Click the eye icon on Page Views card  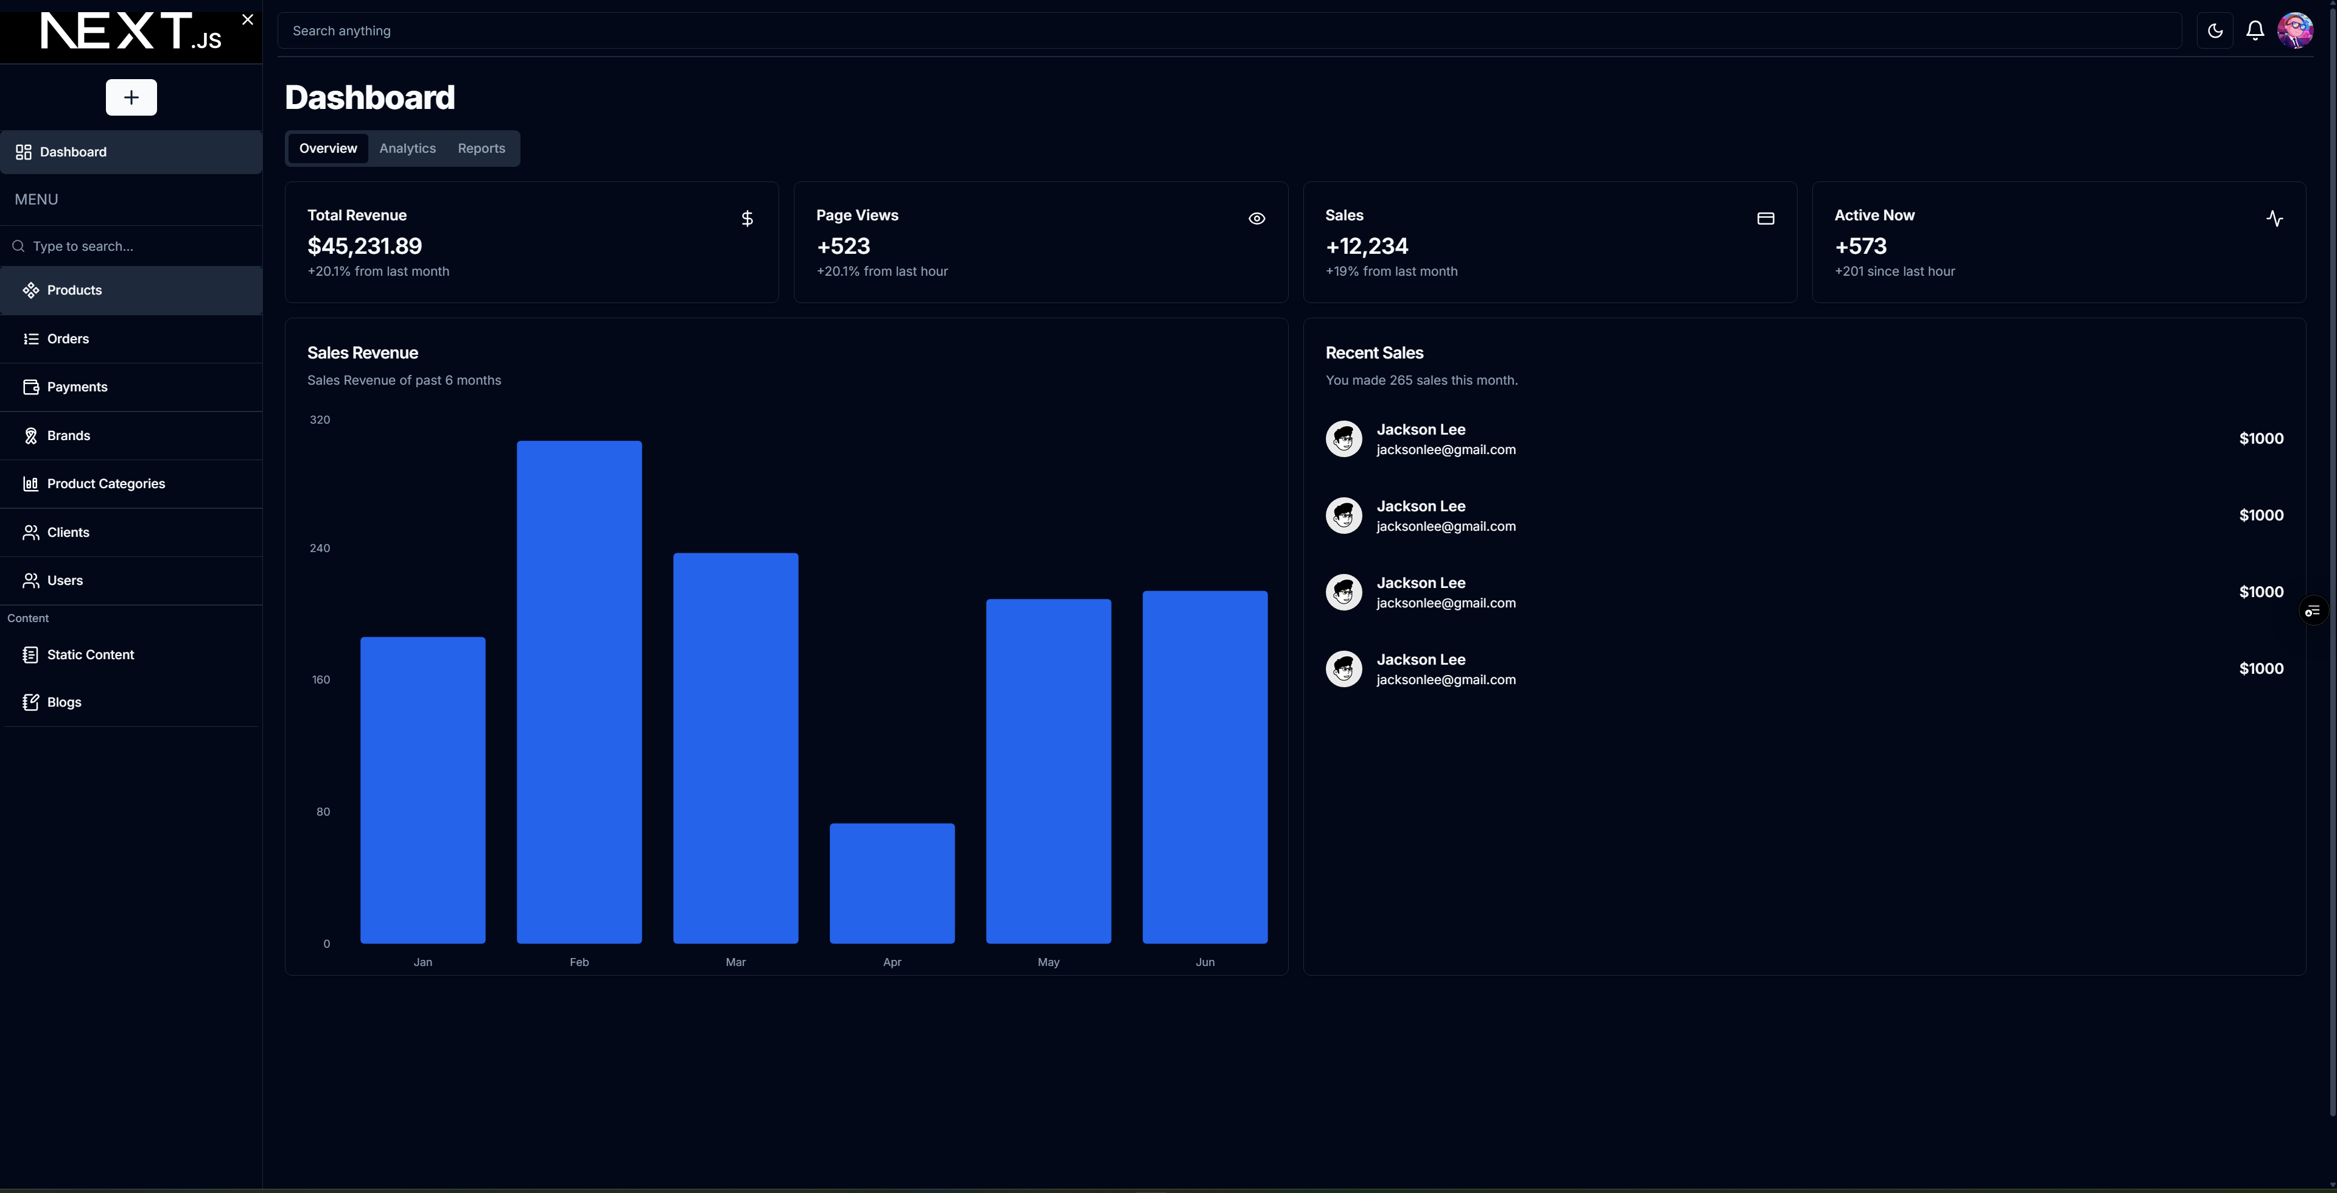1256,219
